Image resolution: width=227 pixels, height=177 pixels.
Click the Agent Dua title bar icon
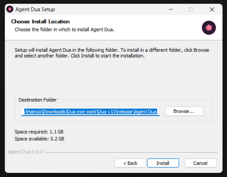point(10,9)
